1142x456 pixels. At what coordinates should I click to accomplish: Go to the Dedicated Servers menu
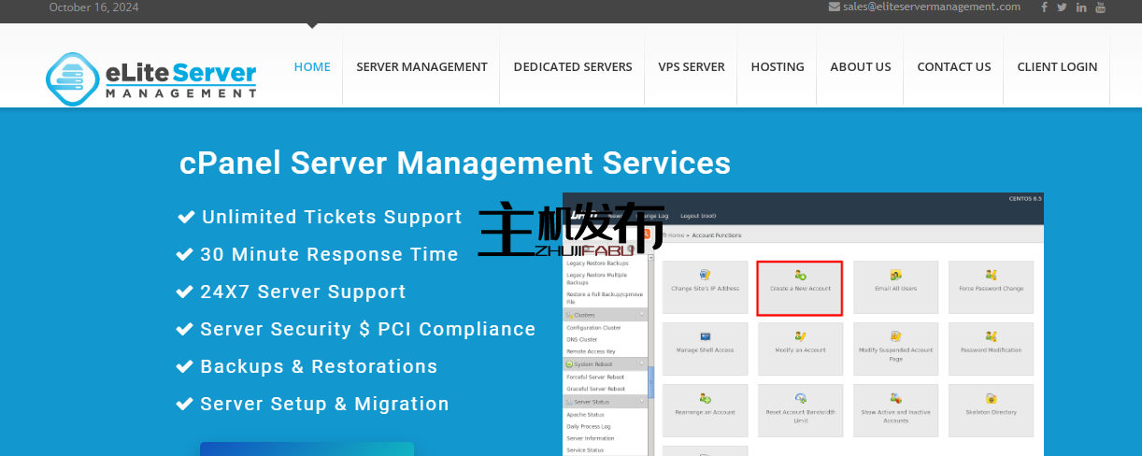572,67
